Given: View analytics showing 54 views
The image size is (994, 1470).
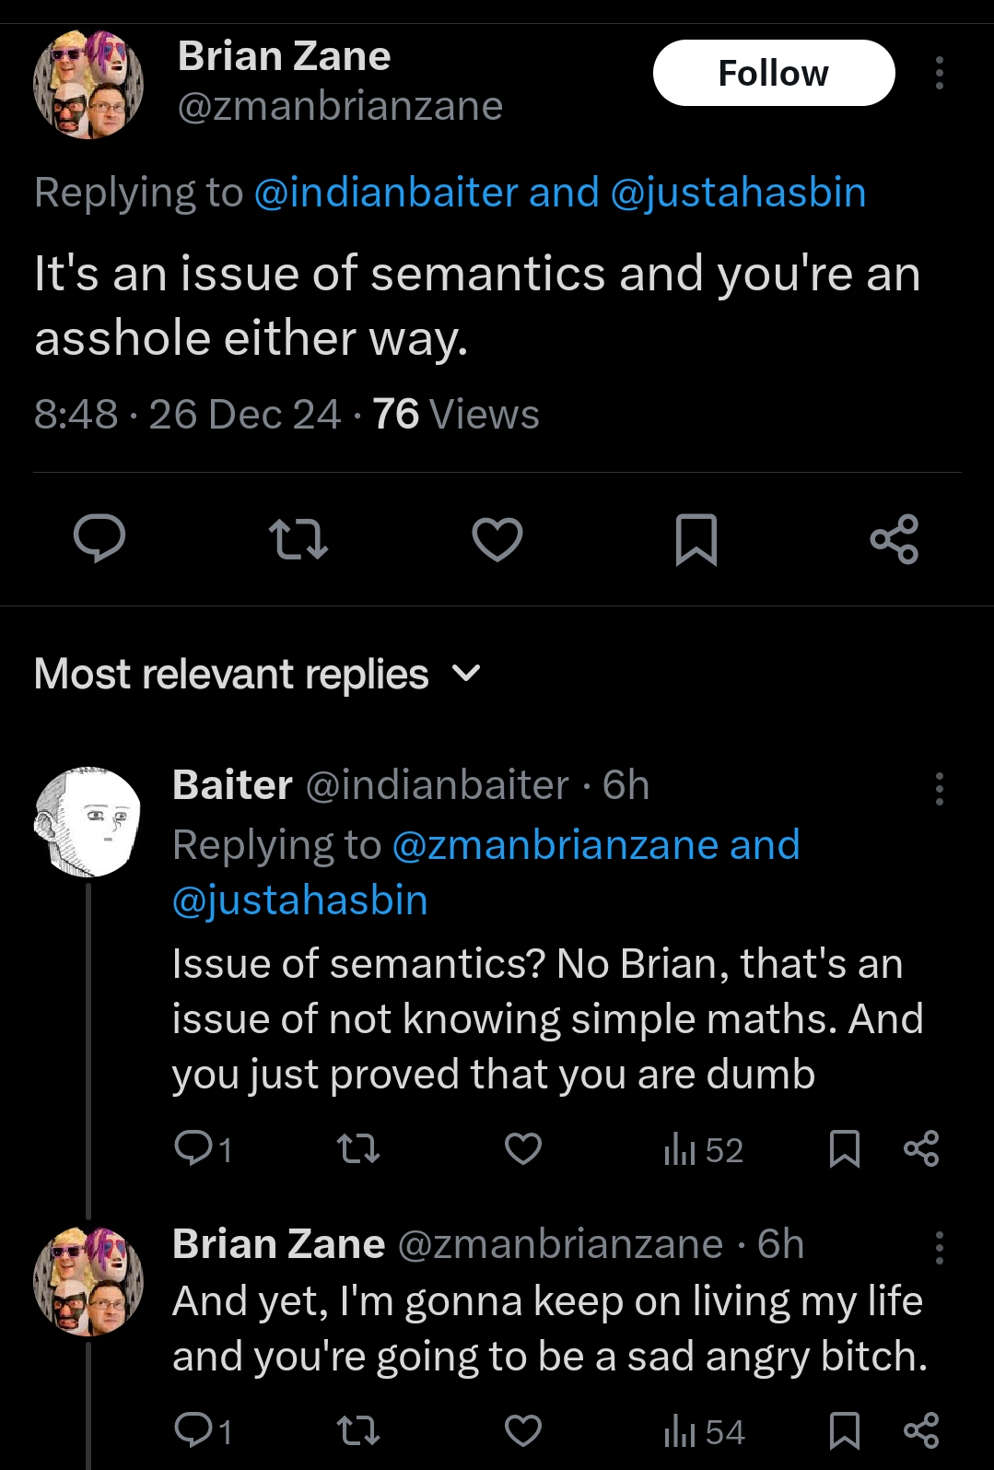Looking at the screenshot, I should [x=704, y=1431].
